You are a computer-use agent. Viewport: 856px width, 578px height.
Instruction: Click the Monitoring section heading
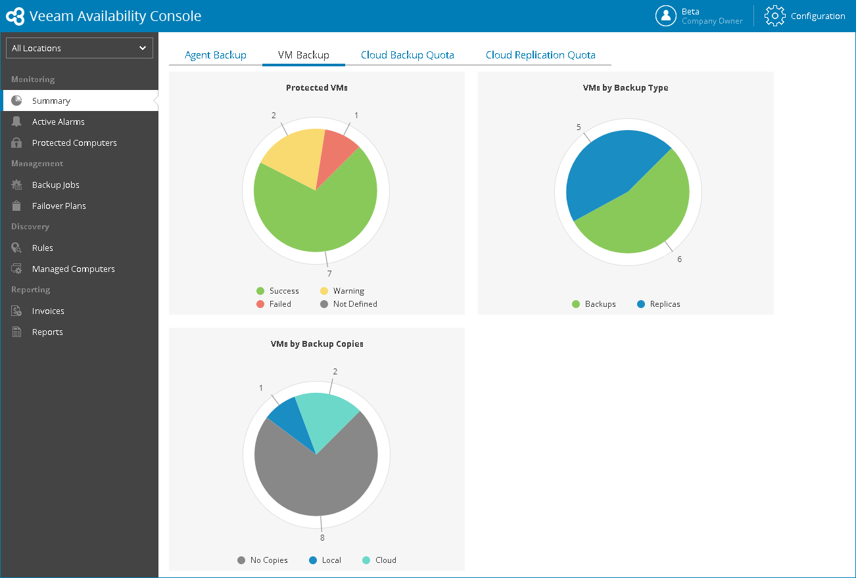pyautogui.click(x=33, y=79)
